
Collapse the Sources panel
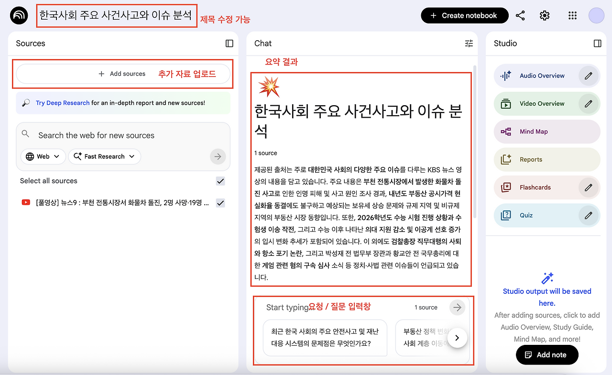[229, 43]
